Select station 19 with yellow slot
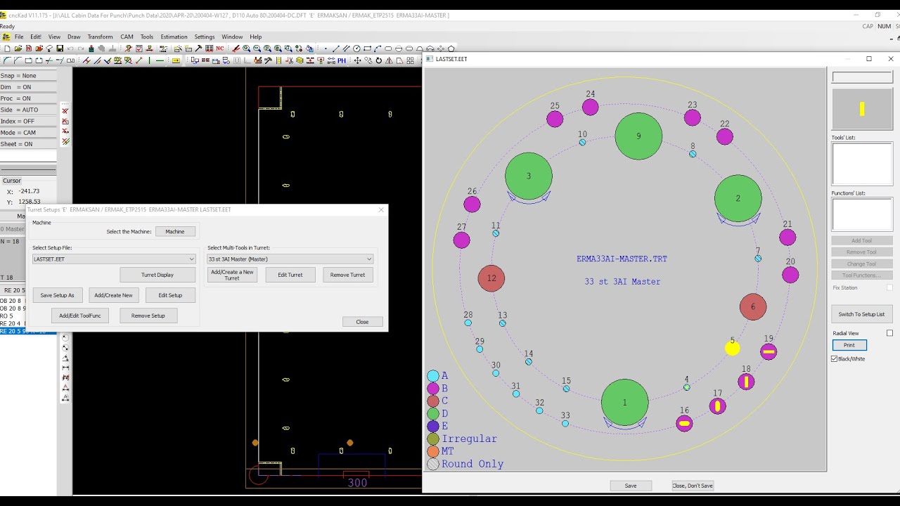Screen dimensions: 900x506 tap(769, 351)
